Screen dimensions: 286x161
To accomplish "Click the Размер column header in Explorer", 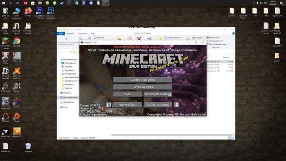I will (x=226, y=57).
